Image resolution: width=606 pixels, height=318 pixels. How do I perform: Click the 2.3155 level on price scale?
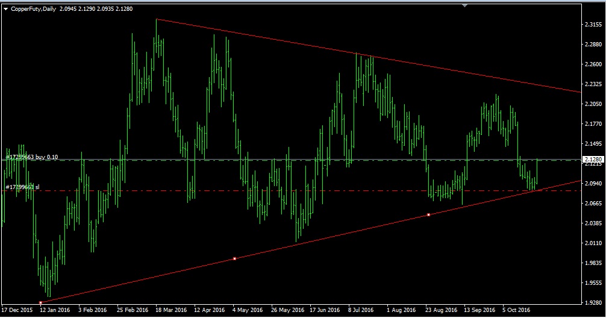[x=593, y=25]
